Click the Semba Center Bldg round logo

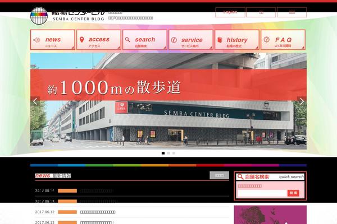(39, 16)
